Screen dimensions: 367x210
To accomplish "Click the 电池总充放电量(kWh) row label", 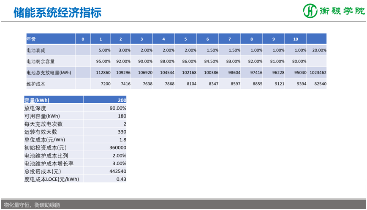I will (x=48, y=73).
